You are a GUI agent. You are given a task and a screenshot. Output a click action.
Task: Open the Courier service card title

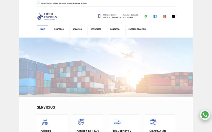tap(46, 131)
